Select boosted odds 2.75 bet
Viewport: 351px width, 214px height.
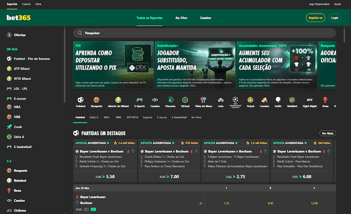(x=235, y=177)
